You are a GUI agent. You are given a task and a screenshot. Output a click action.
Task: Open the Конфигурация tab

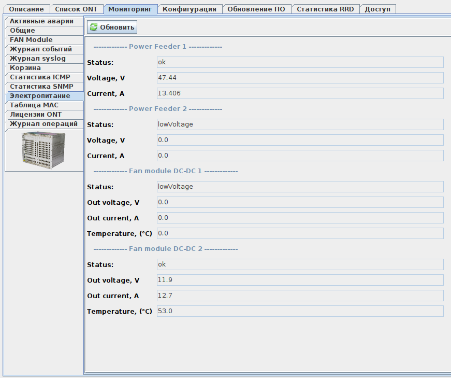(x=190, y=9)
